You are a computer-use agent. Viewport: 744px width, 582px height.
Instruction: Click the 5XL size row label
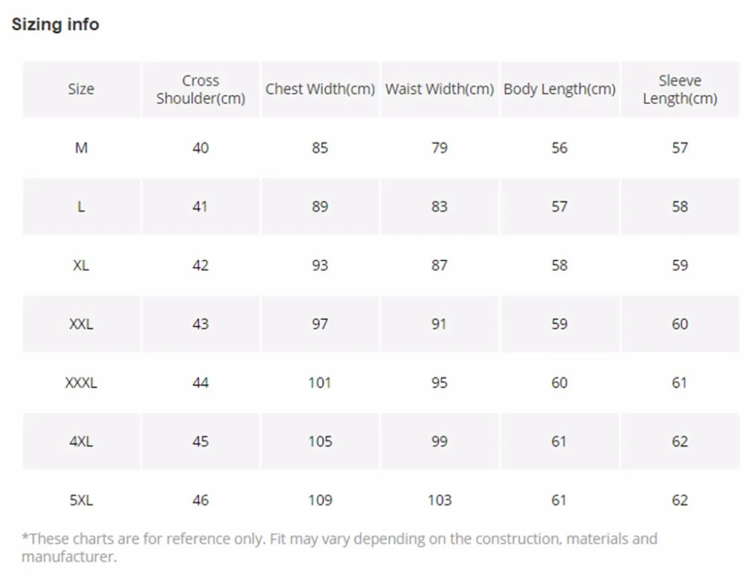click(81, 501)
